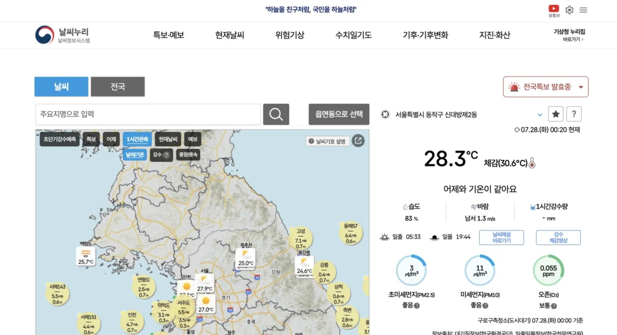Open the 기상청 누리집 바로가기 link
This screenshot has width=617, height=335.
click(x=569, y=35)
